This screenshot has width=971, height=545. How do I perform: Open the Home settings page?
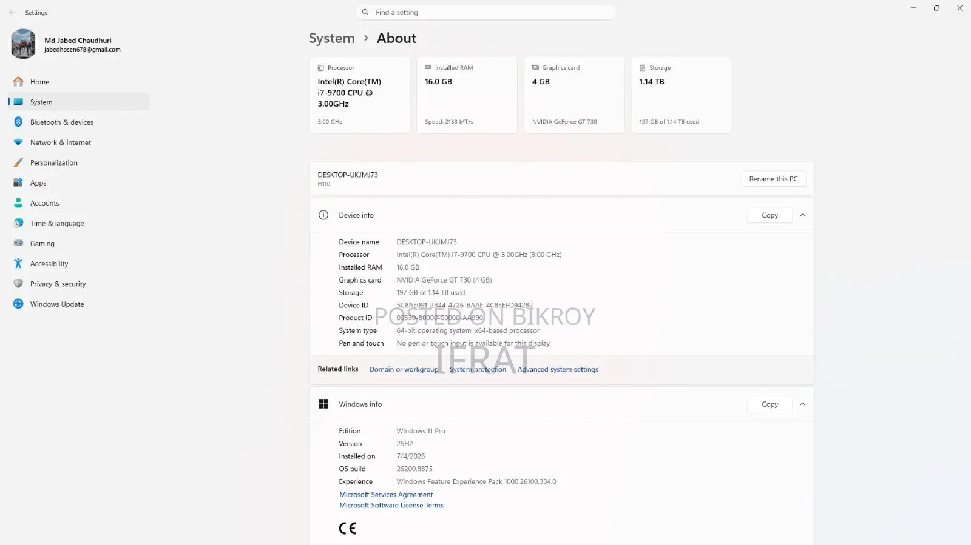click(x=79, y=82)
